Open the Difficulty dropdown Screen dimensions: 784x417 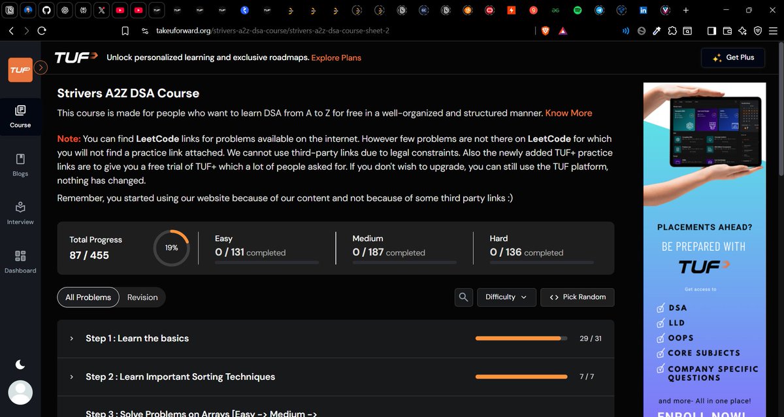pyautogui.click(x=506, y=297)
